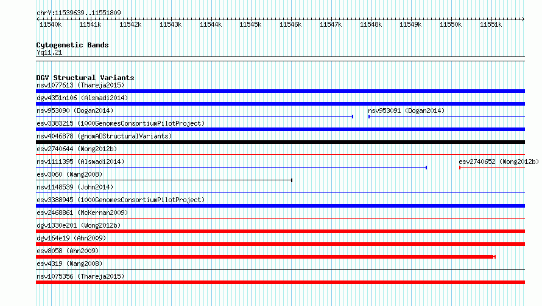Open variant nsv953090 (Dogan2014) label

(75, 110)
